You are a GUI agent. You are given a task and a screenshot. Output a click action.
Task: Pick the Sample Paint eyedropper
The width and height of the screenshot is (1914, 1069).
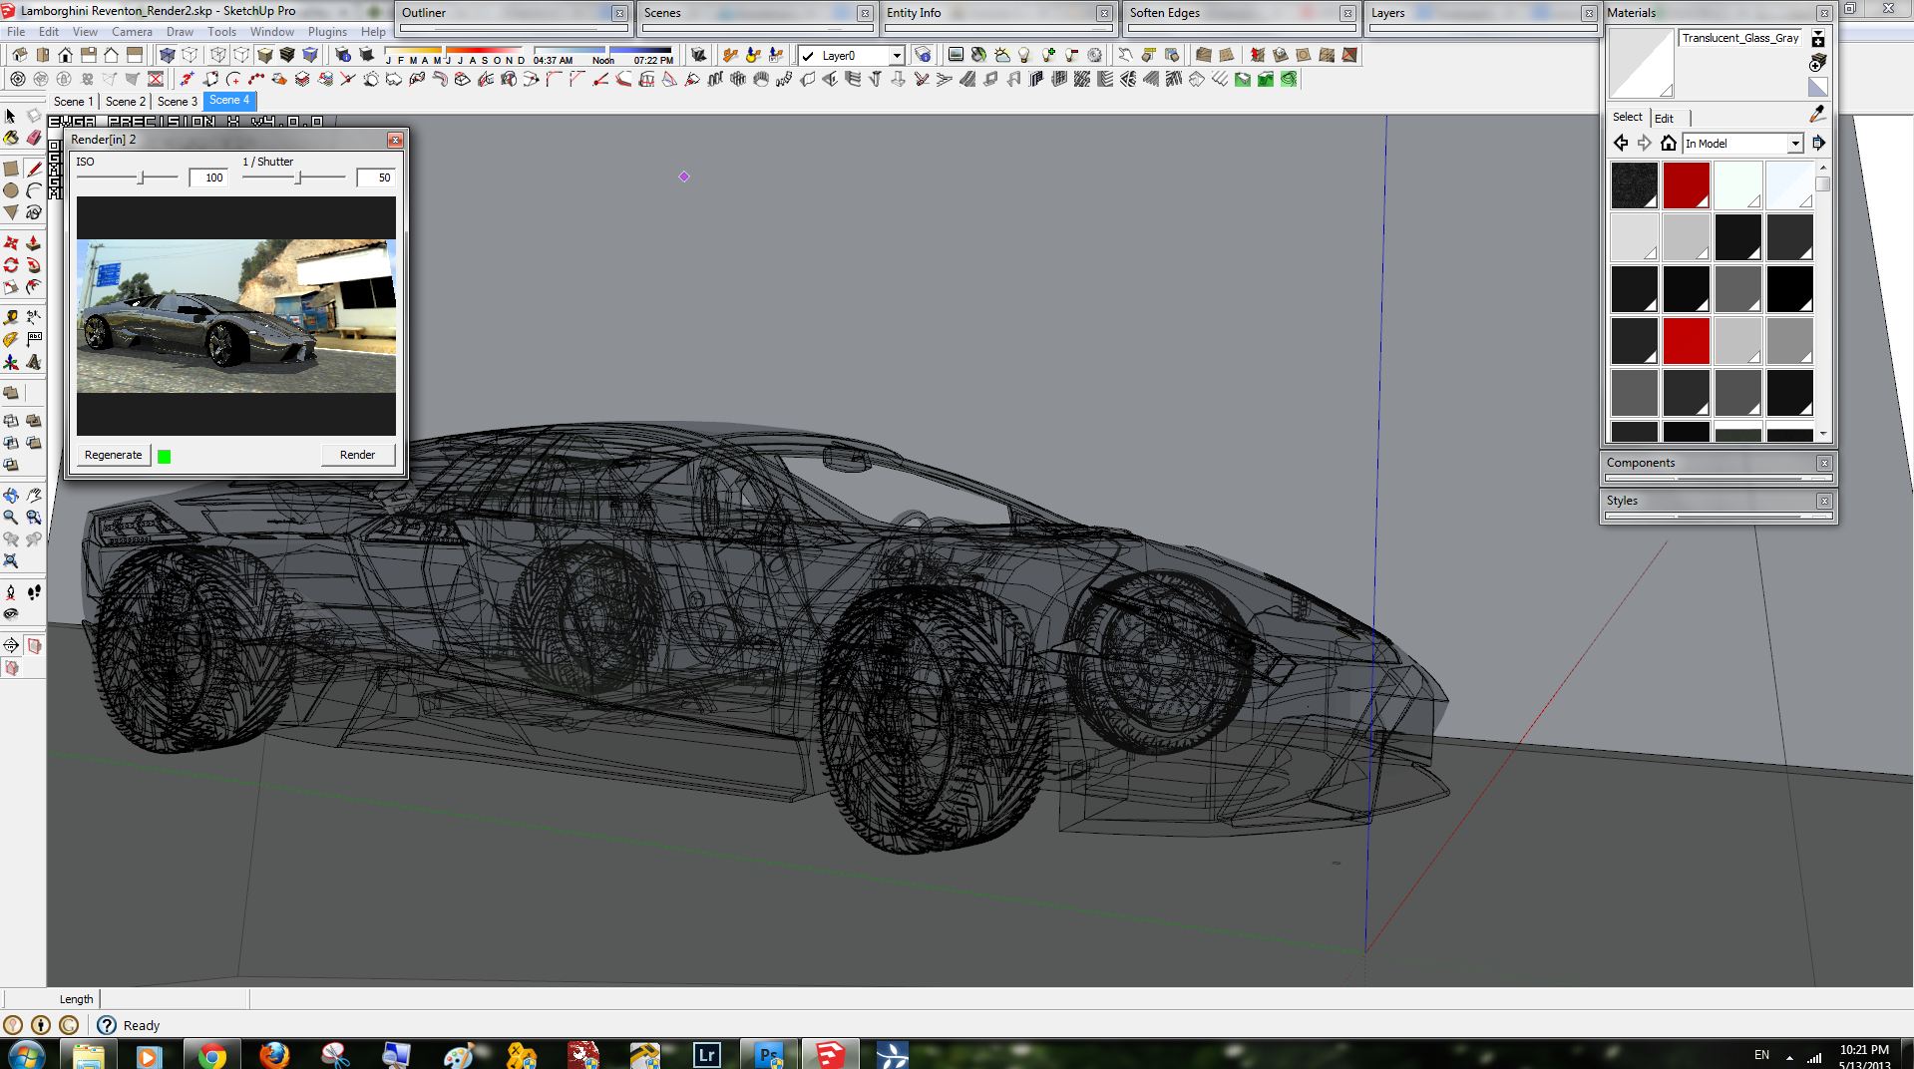(x=1817, y=115)
